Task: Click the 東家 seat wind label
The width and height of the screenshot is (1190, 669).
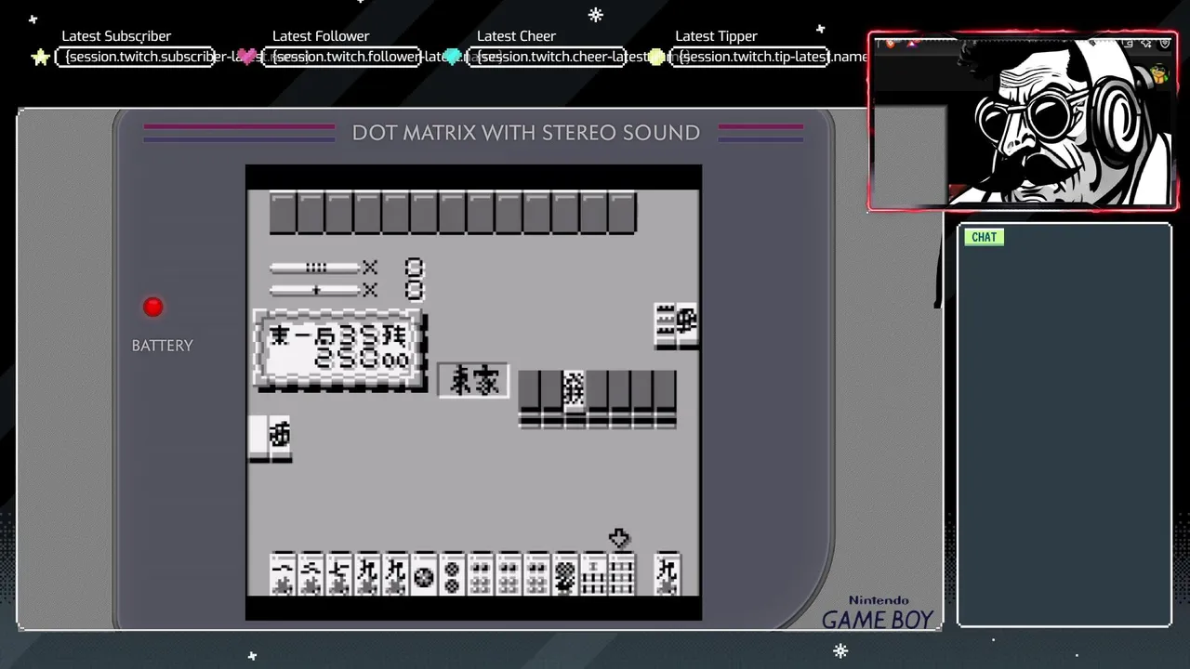Action: coord(473,380)
